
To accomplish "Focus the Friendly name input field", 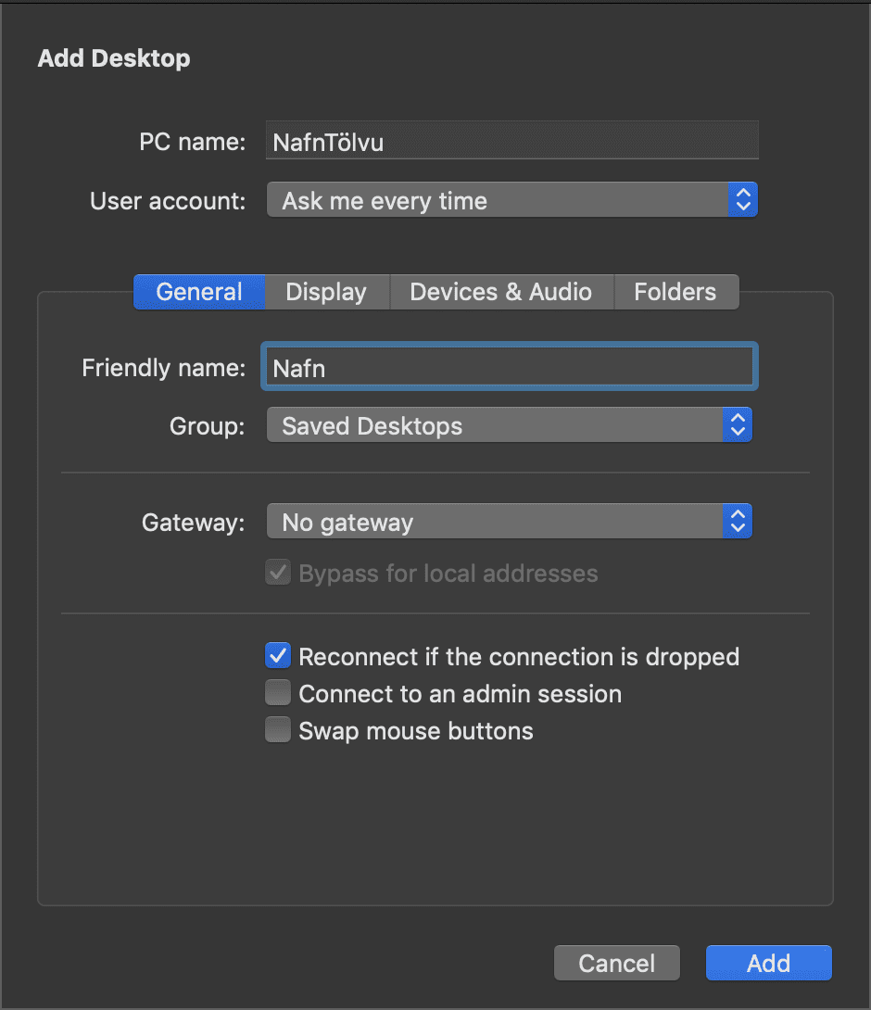I will 510,367.
